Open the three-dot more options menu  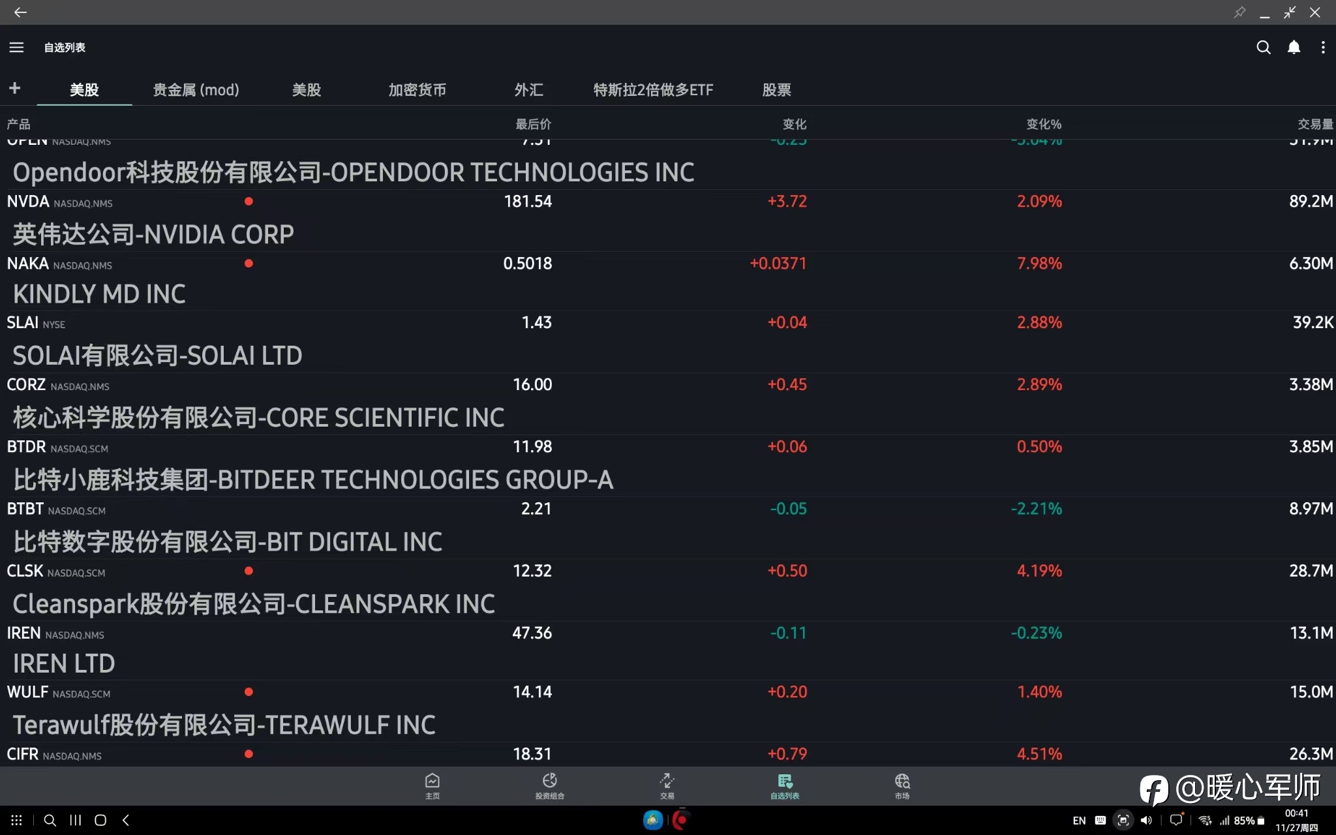pos(1323,47)
